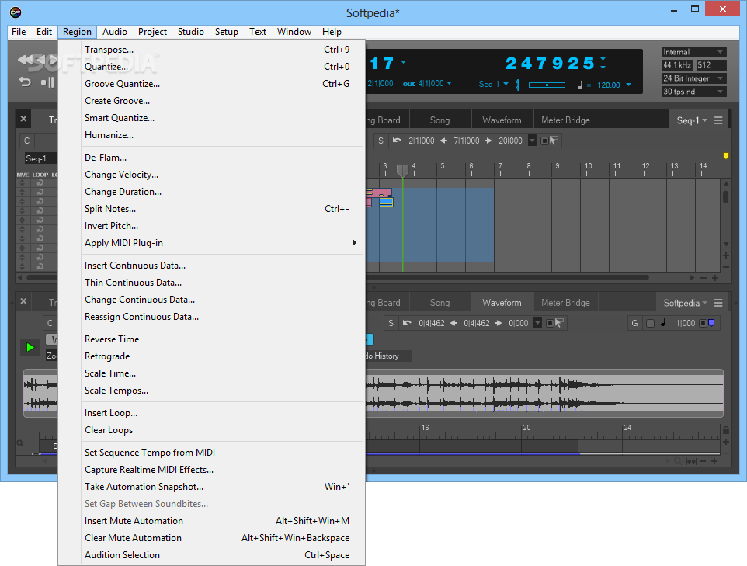This screenshot has width=747, height=566.
Task: Click the playhead wiper in the upper timeline
Action: (x=402, y=171)
